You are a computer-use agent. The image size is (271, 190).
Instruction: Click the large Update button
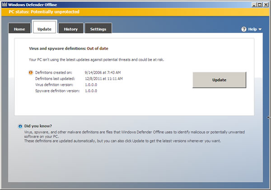220,80
